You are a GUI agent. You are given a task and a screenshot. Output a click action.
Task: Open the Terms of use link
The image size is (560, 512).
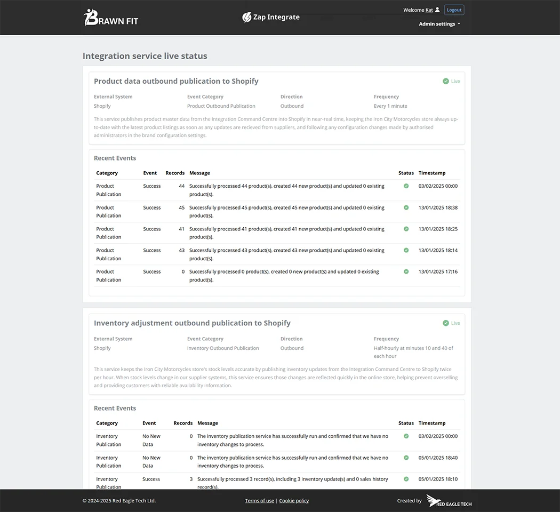[260, 501]
